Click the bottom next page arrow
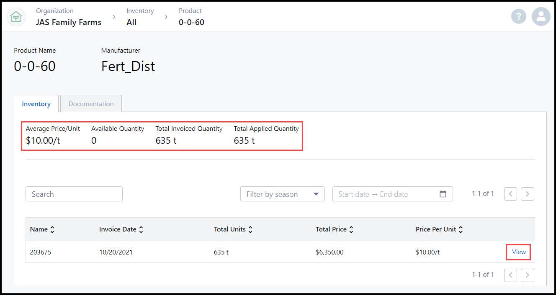The image size is (556, 295). 528,275
